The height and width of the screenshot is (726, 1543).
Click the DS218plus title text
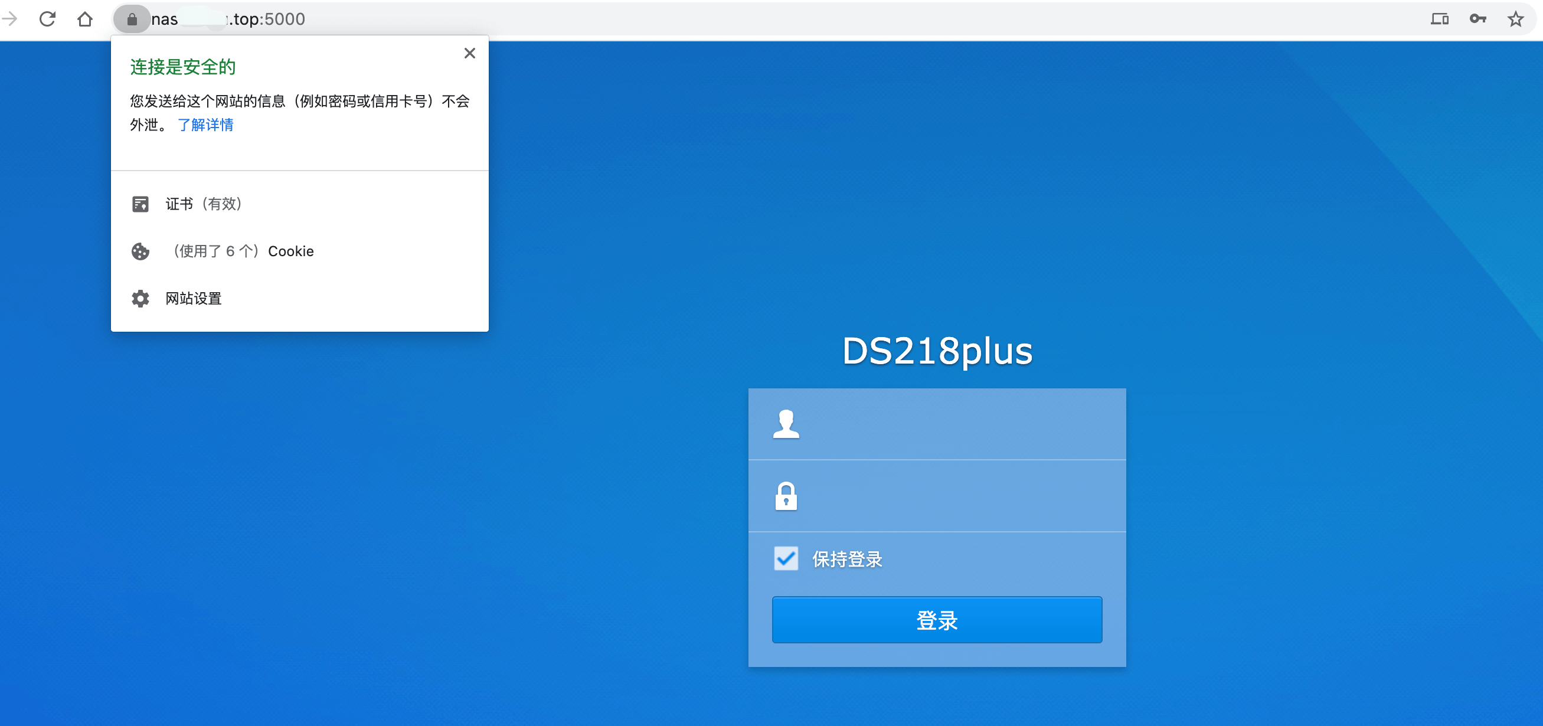coord(937,351)
